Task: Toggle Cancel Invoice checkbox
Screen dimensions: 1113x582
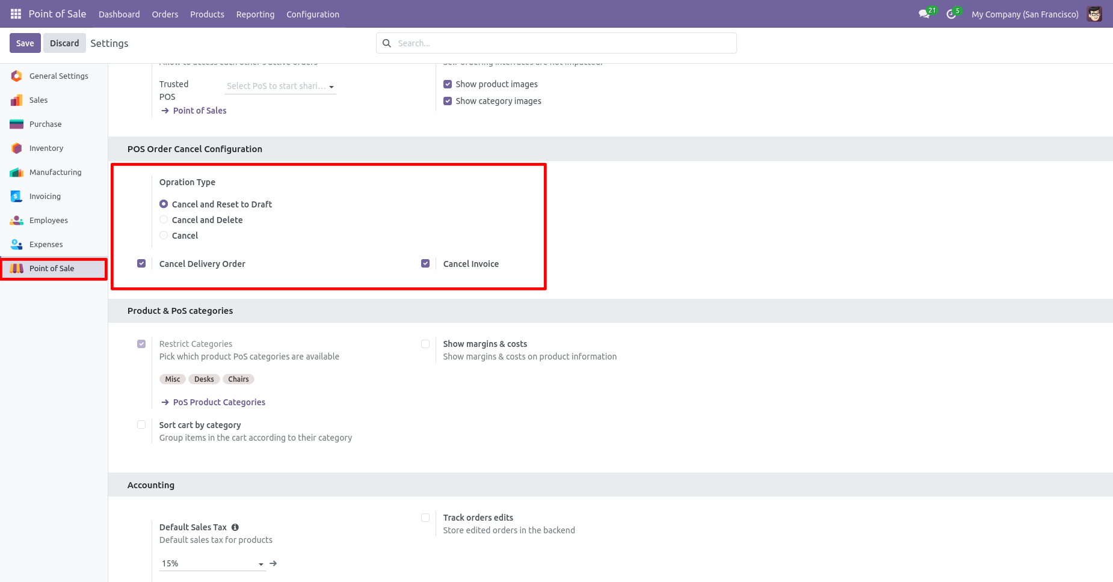Action: point(425,263)
